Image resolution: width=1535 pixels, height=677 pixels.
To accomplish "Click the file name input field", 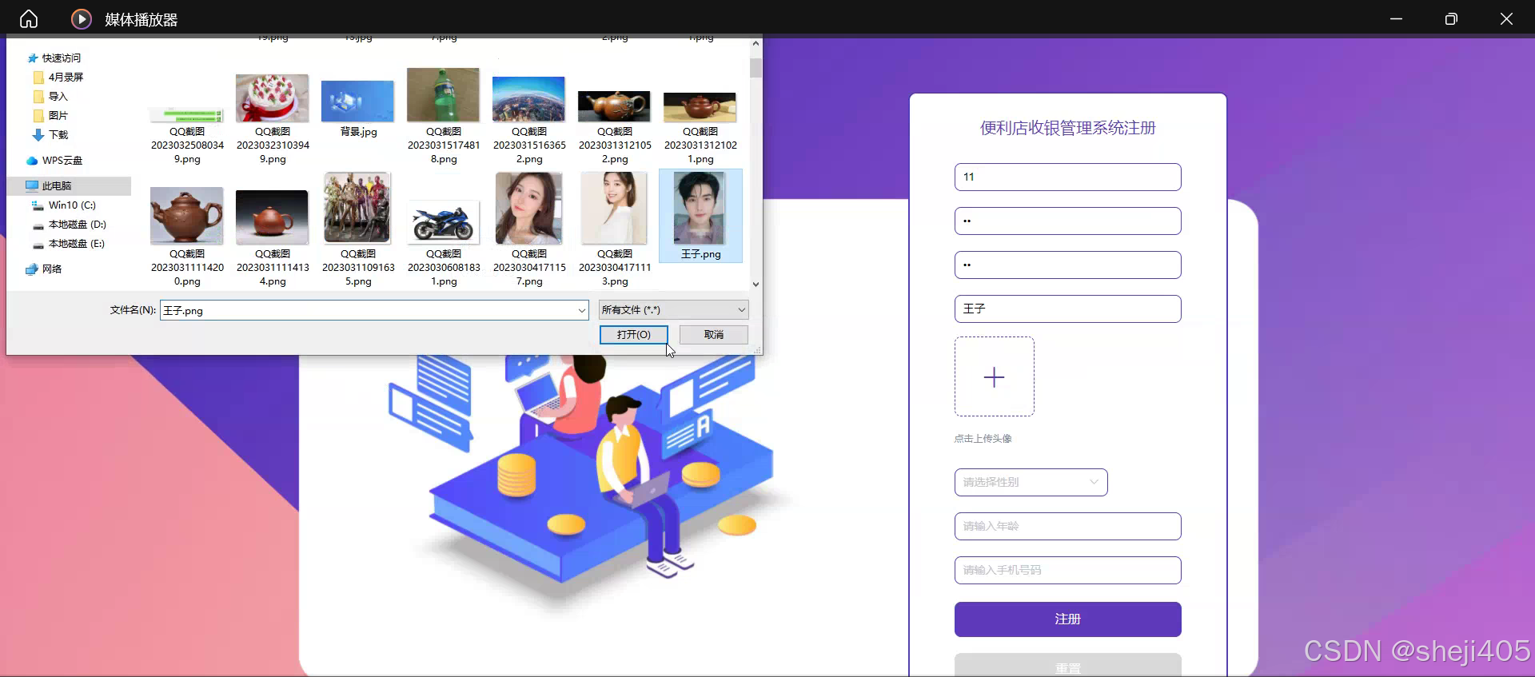I will click(x=368, y=310).
